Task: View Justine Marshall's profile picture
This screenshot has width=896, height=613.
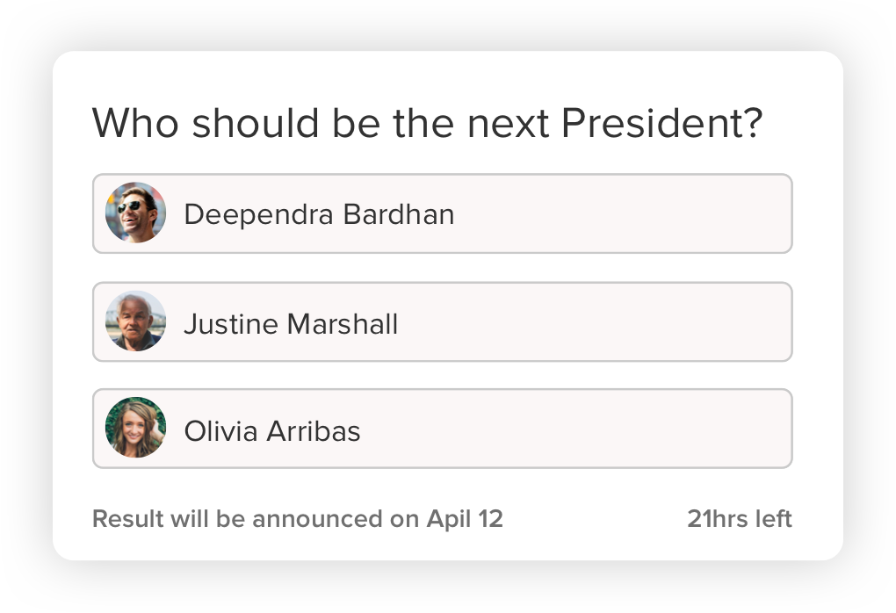Action: click(135, 321)
